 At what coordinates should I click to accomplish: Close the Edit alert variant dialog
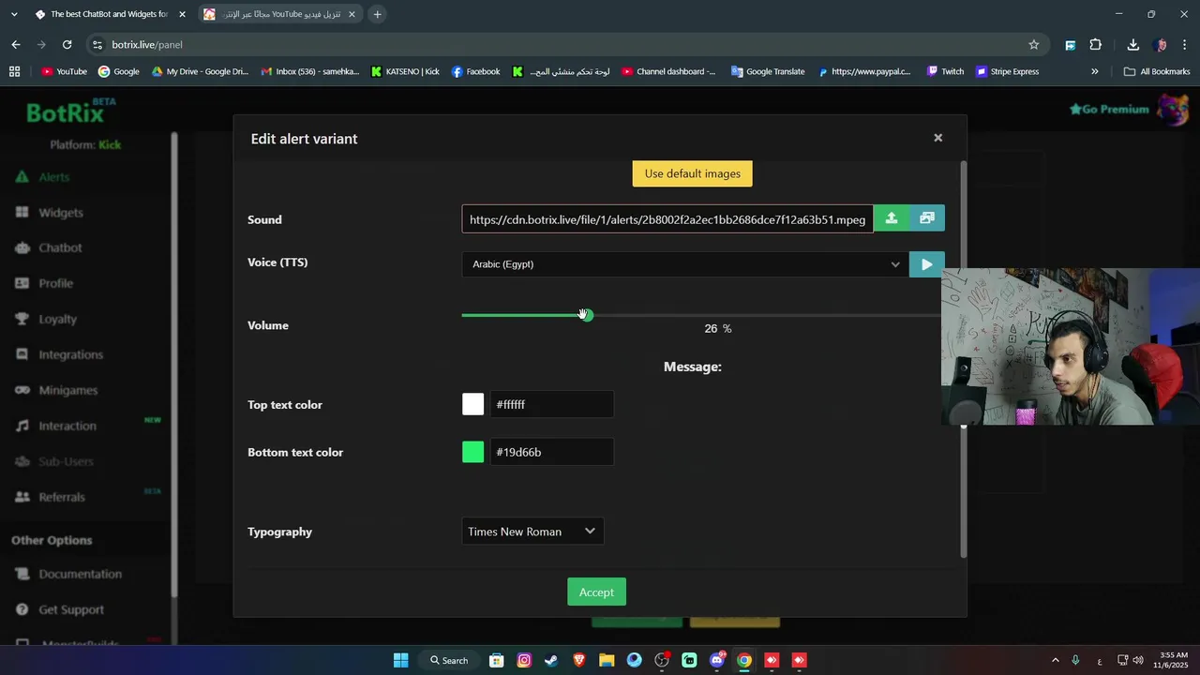[x=937, y=138]
